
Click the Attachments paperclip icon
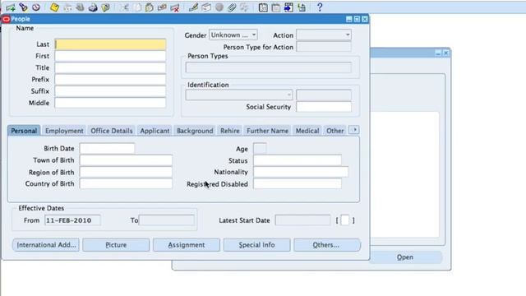point(232,7)
